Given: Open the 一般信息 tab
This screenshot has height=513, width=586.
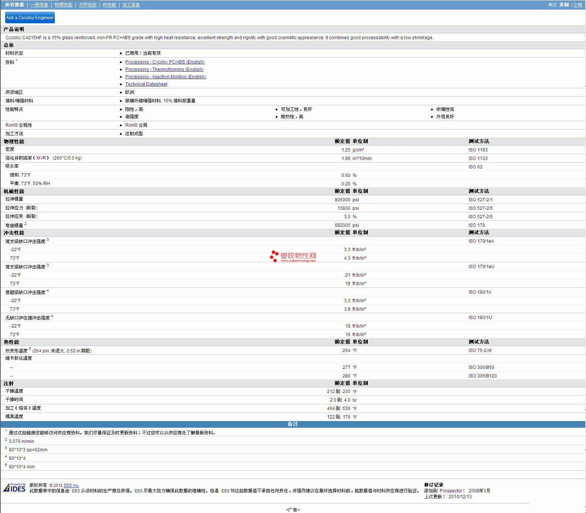Looking at the screenshot, I should click(x=39, y=5).
